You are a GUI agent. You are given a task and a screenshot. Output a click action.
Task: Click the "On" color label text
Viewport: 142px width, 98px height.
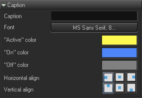coord(16,52)
